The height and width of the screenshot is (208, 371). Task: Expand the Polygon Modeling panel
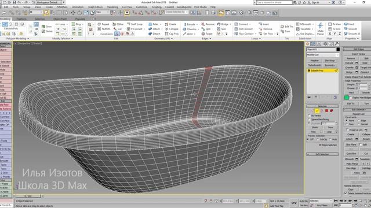(x=17, y=39)
